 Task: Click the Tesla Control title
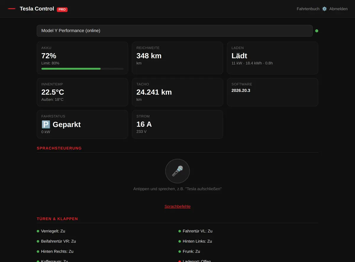37,9
